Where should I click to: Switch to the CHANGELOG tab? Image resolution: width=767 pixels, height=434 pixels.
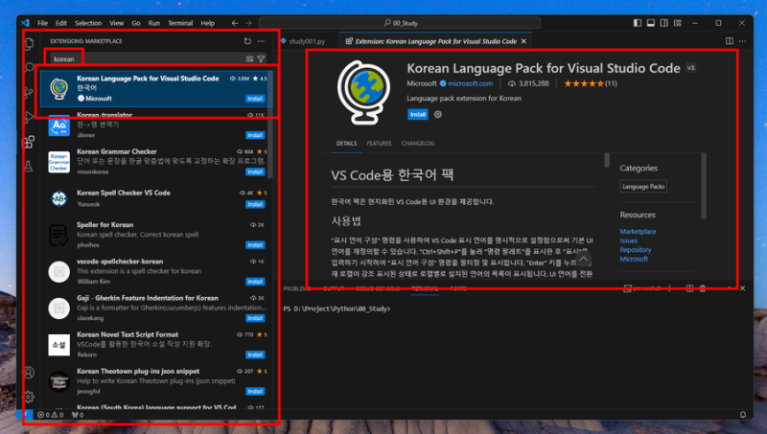tap(418, 143)
